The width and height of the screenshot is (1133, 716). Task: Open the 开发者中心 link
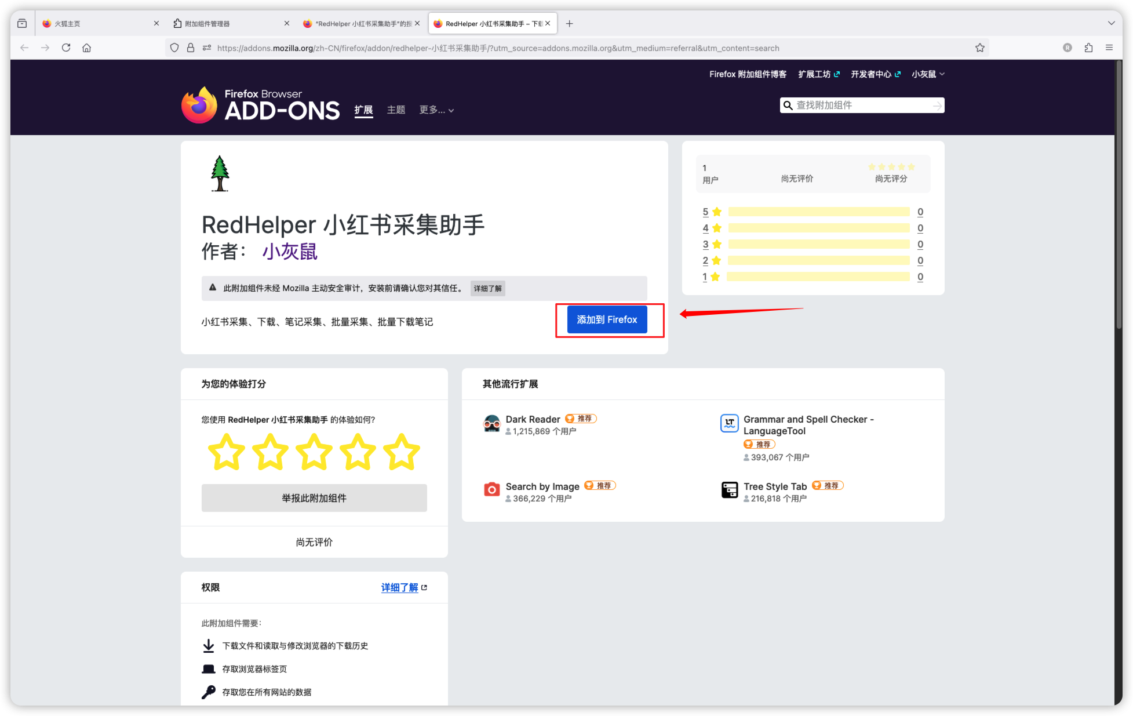pos(875,74)
